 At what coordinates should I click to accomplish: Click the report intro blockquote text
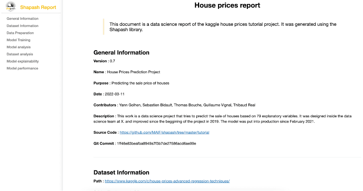pyautogui.click(x=223, y=27)
